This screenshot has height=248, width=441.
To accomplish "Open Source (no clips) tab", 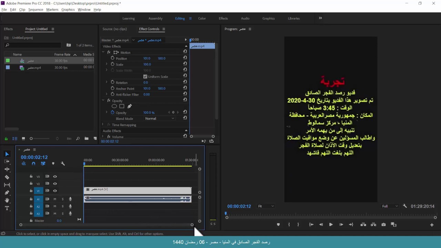I will [x=115, y=29].
